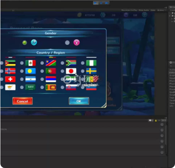Pick the Switzerland flag icon
Viewport: 175px width, 168px height.
[x=10, y=79]
